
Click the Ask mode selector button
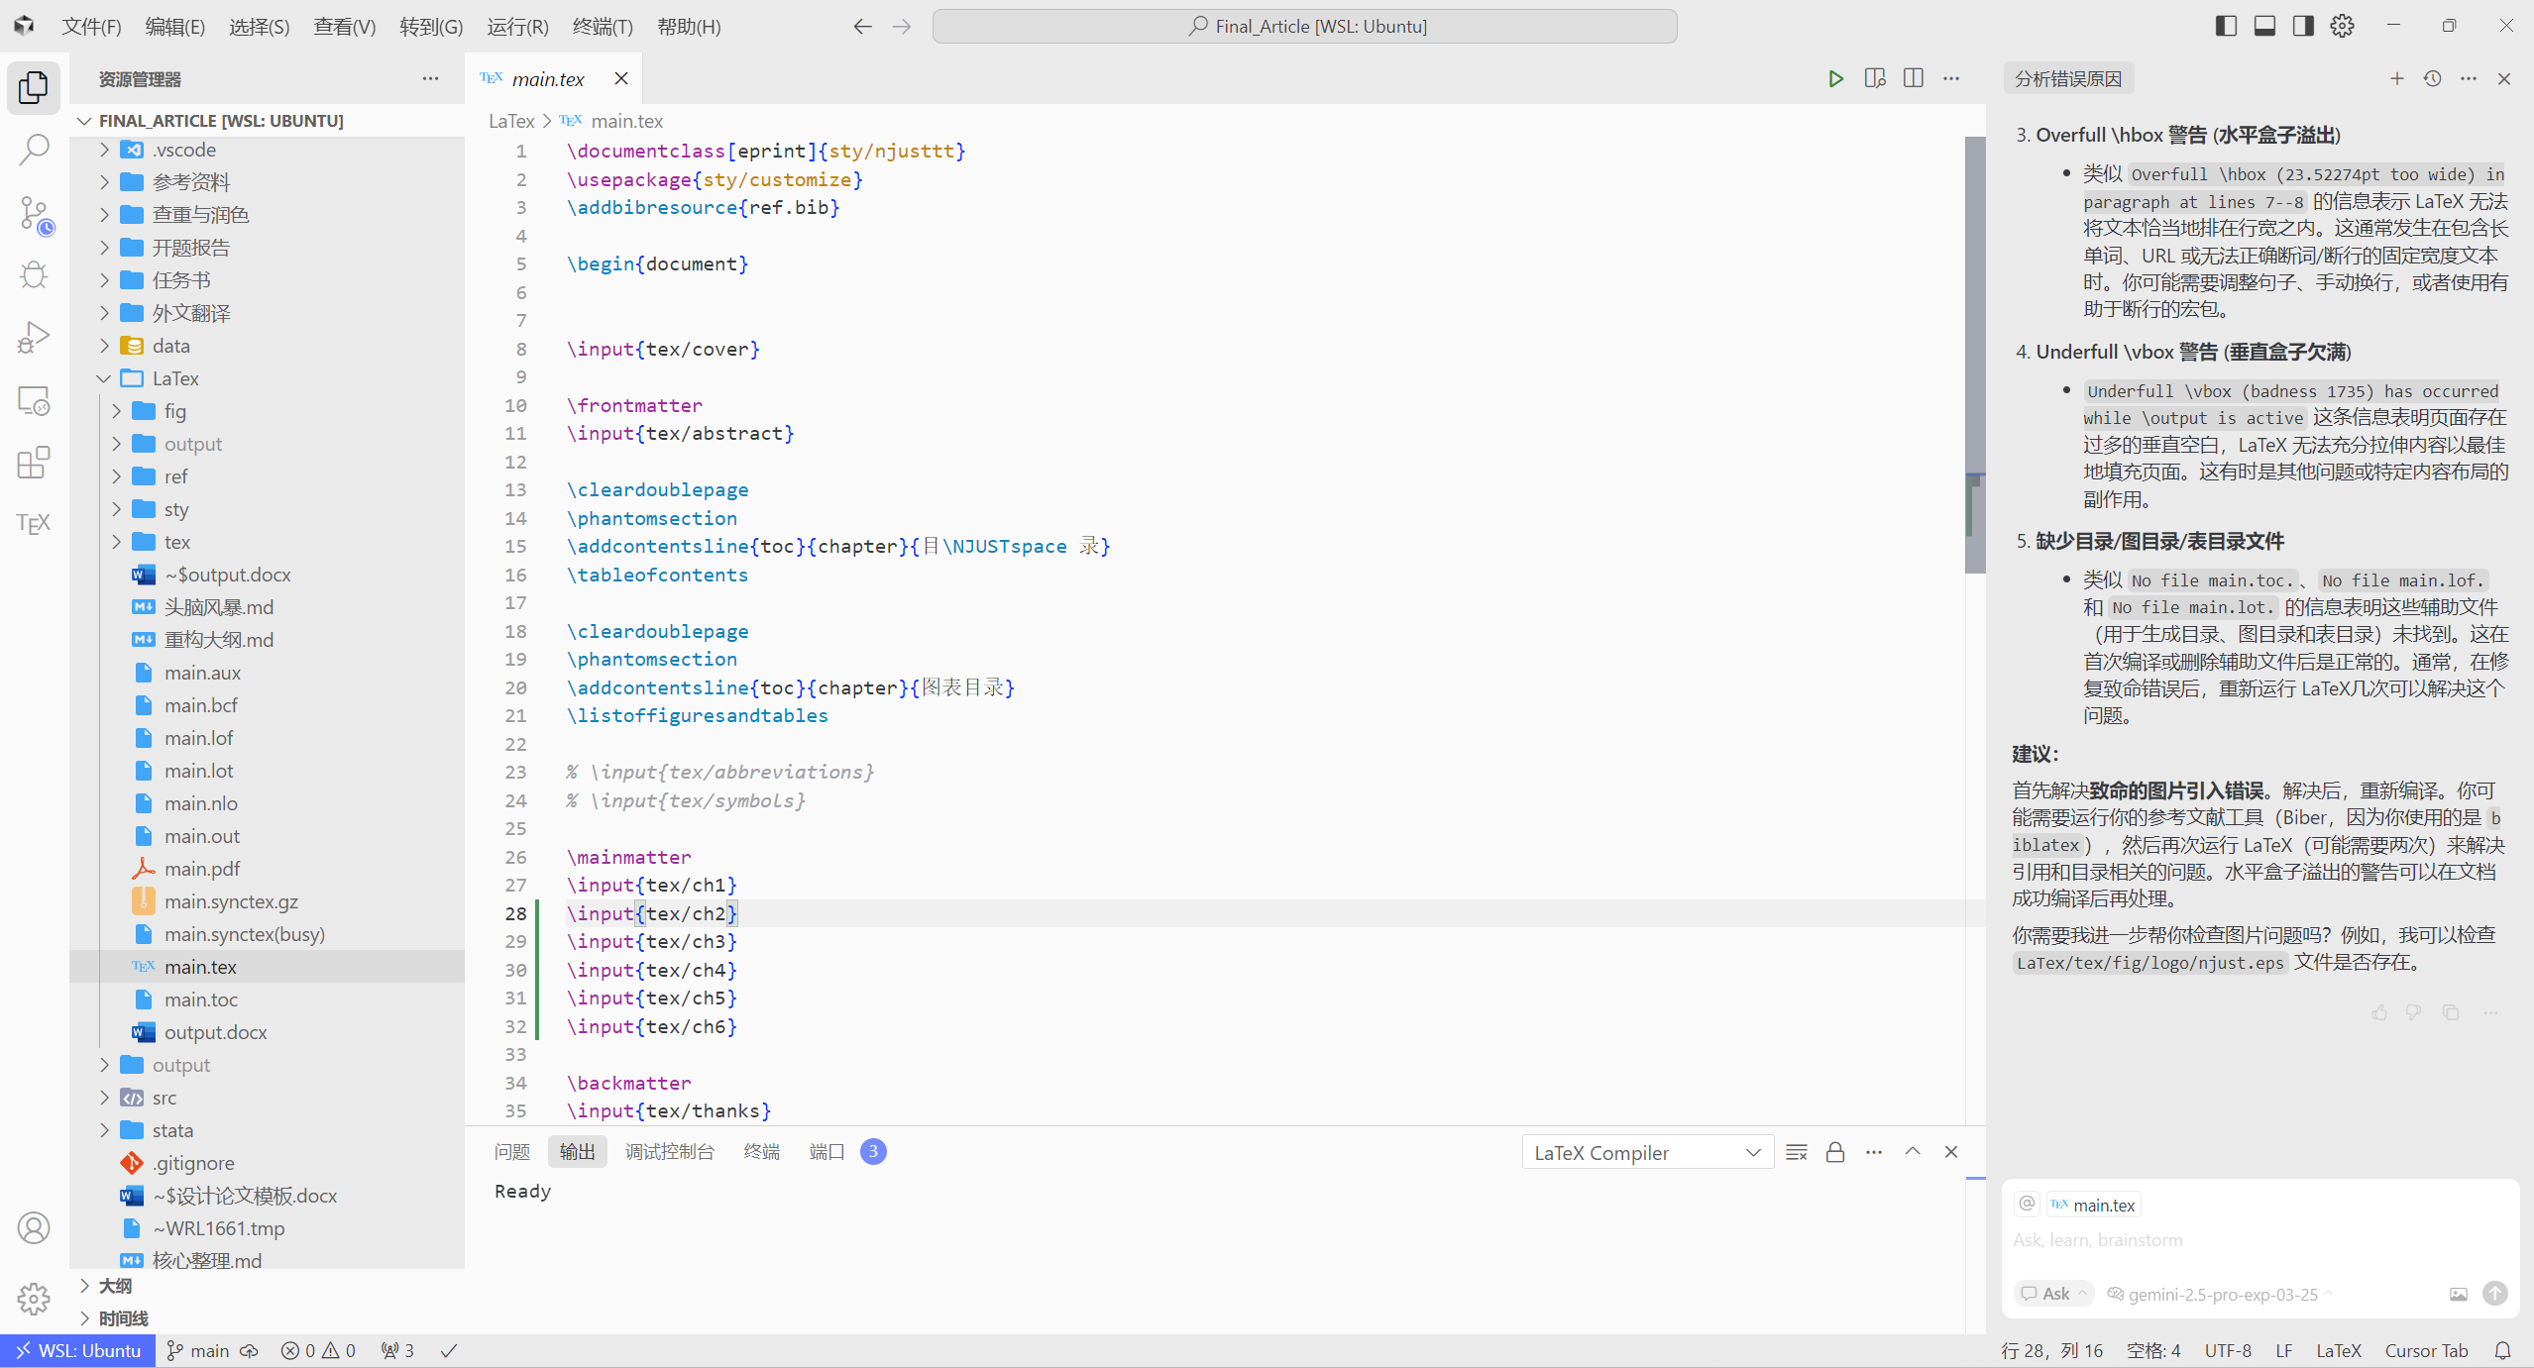[x=2053, y=1294]
